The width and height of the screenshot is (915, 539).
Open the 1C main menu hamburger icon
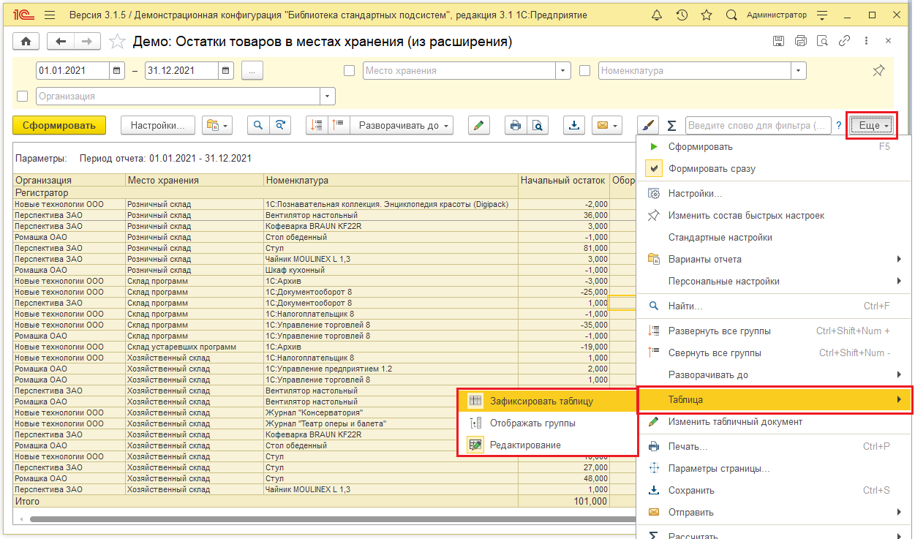50,15
